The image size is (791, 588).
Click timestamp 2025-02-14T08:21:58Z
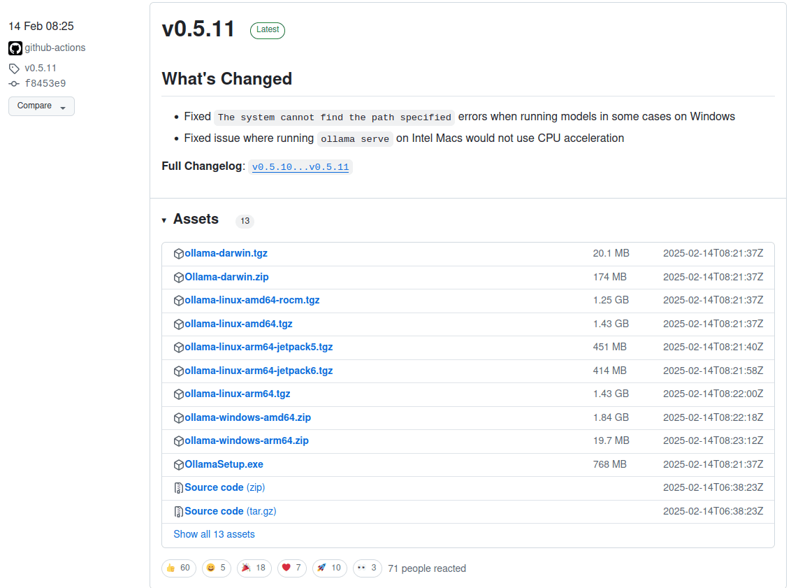713,371
